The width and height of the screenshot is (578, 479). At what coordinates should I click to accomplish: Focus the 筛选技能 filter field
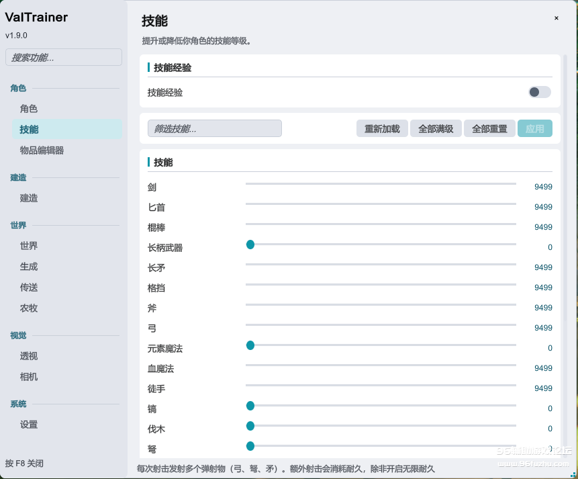tap(215, 128)
